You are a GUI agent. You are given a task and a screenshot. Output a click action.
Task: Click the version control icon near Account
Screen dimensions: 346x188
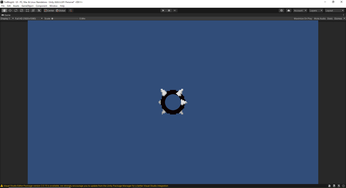(x=281, y=10)
